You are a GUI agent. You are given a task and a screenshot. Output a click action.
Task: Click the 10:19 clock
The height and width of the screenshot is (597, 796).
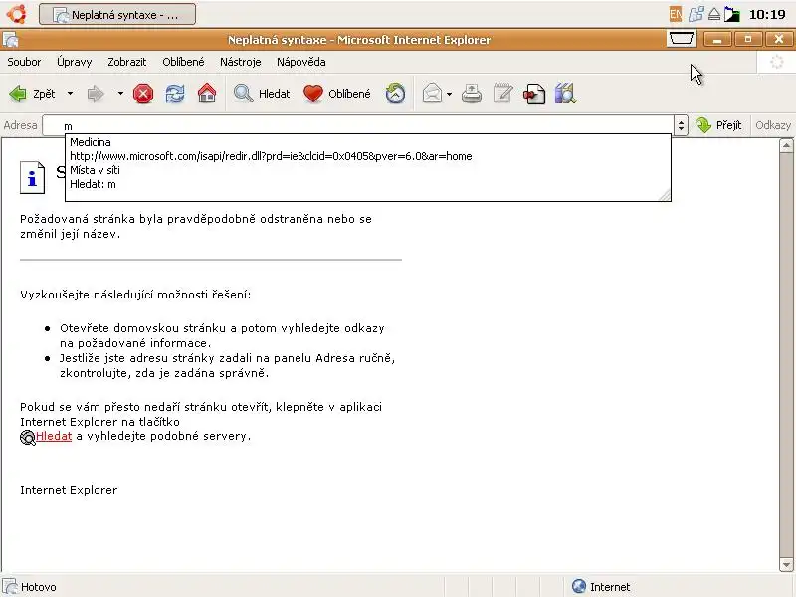(x=767, y=14)
